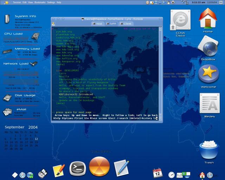
Task: Click the CPU Load chip icon
Action: 35,36
